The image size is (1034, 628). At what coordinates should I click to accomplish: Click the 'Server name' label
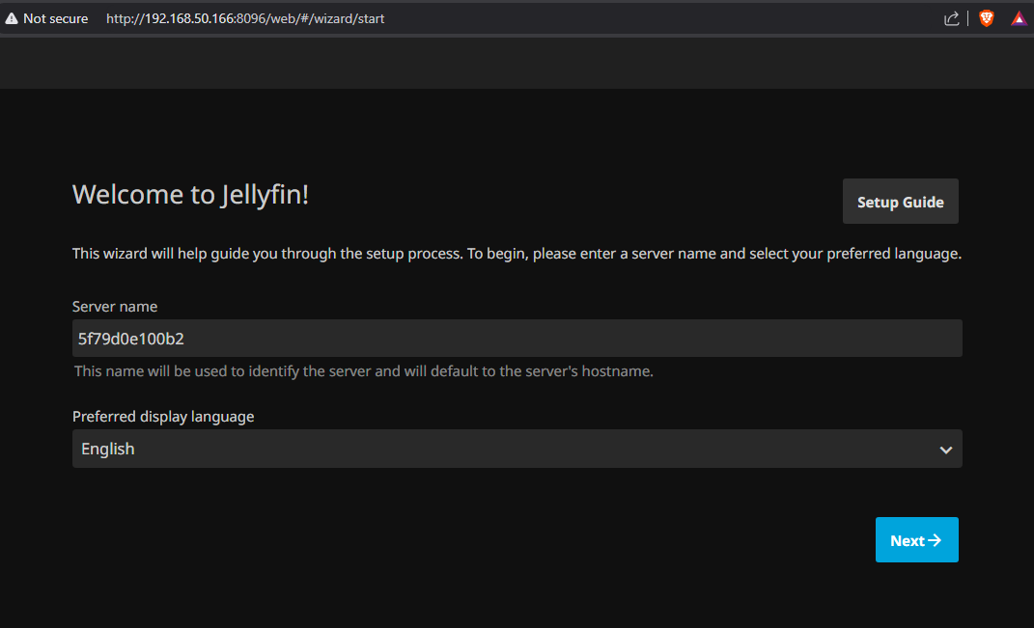point(115,307)
